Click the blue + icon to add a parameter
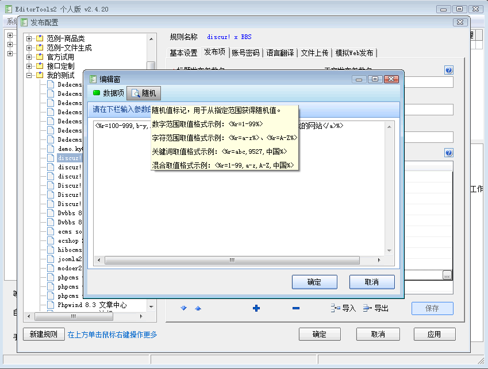 [255, 308]
